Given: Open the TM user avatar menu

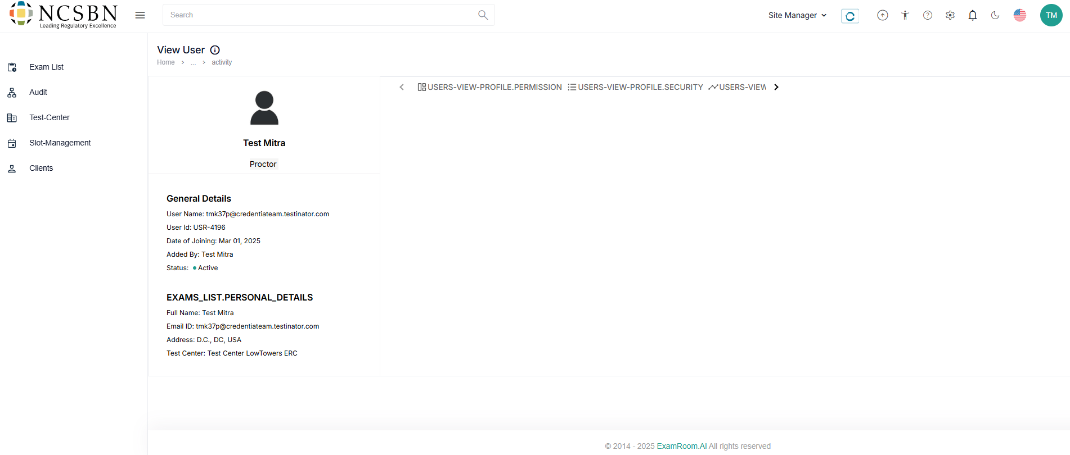Looking at the screenshot, I should click(x=1051, y=15).
